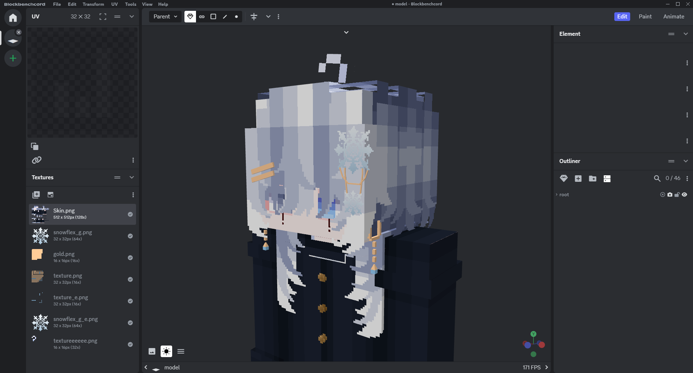Viewport: 693px width, 373px height.
Task: Select the edge selection mode icon
Action: (x=225, y=17)
